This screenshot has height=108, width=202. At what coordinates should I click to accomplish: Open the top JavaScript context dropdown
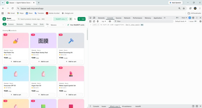(104, 21)
